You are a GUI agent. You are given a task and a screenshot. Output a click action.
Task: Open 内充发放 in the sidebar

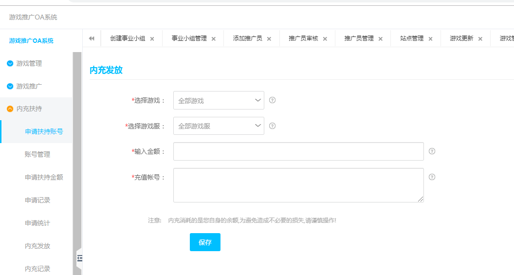(x=37, y=246)
